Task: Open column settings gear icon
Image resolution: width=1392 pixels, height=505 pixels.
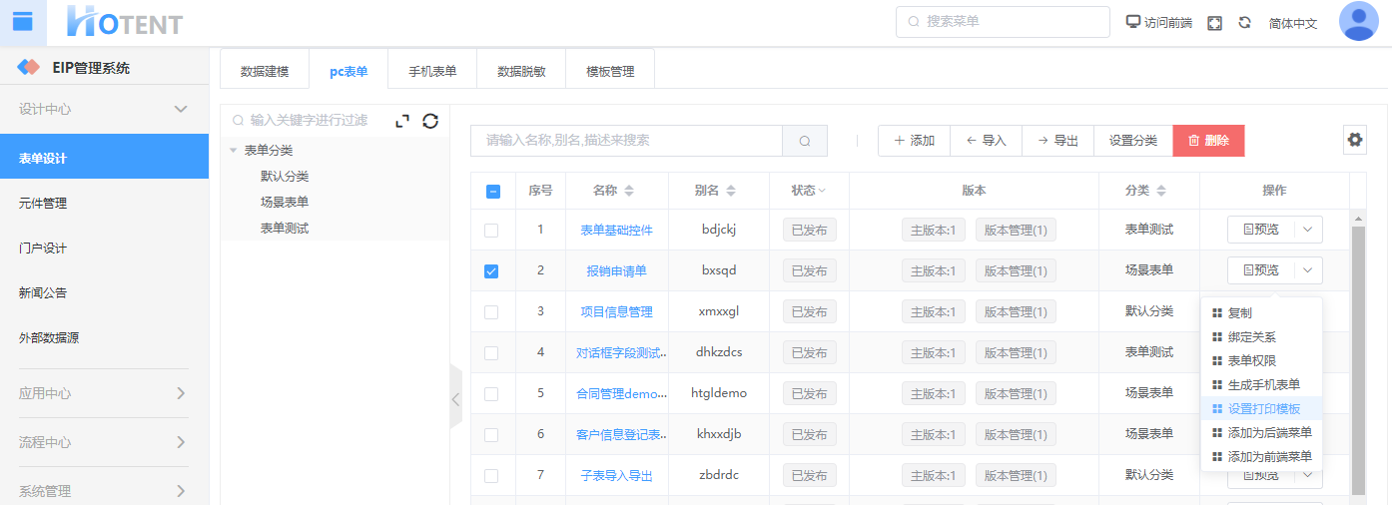Action: coord(1354,141)
